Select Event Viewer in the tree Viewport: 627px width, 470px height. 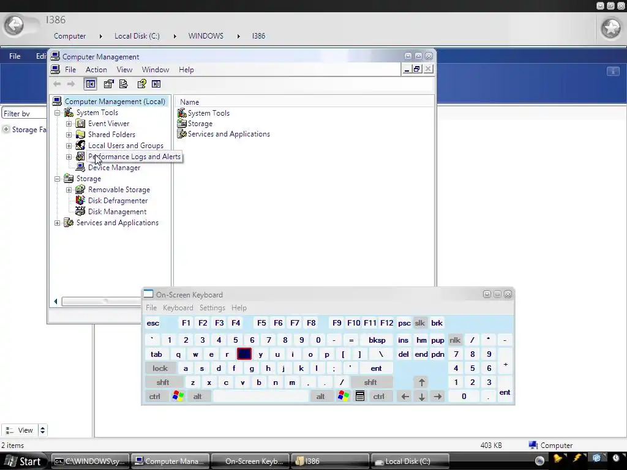point(108,124)
